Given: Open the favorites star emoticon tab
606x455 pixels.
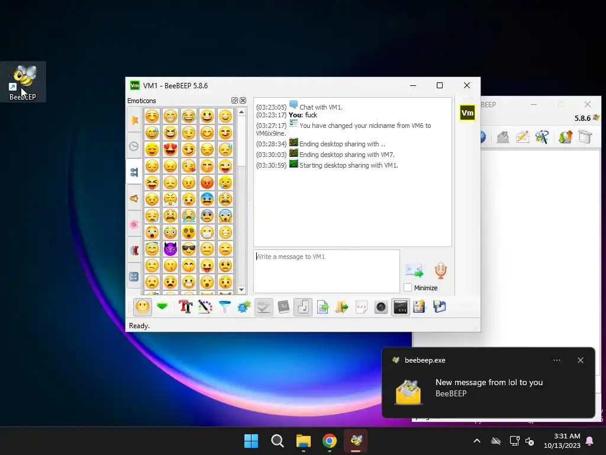Looking at the screenshot, I should (134, 120).
